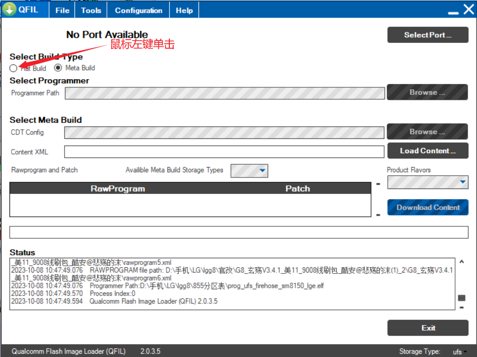Click the QFIL green download logo
The image size is (477, 357).
tap(10, 10)
